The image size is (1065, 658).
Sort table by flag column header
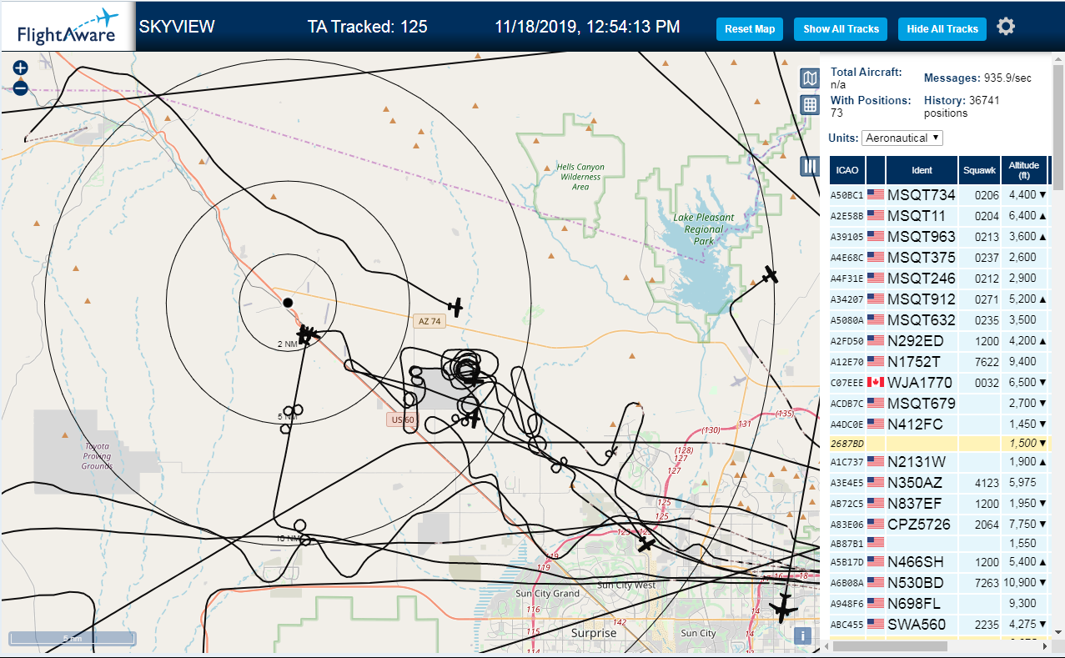[x=876, y=170]
